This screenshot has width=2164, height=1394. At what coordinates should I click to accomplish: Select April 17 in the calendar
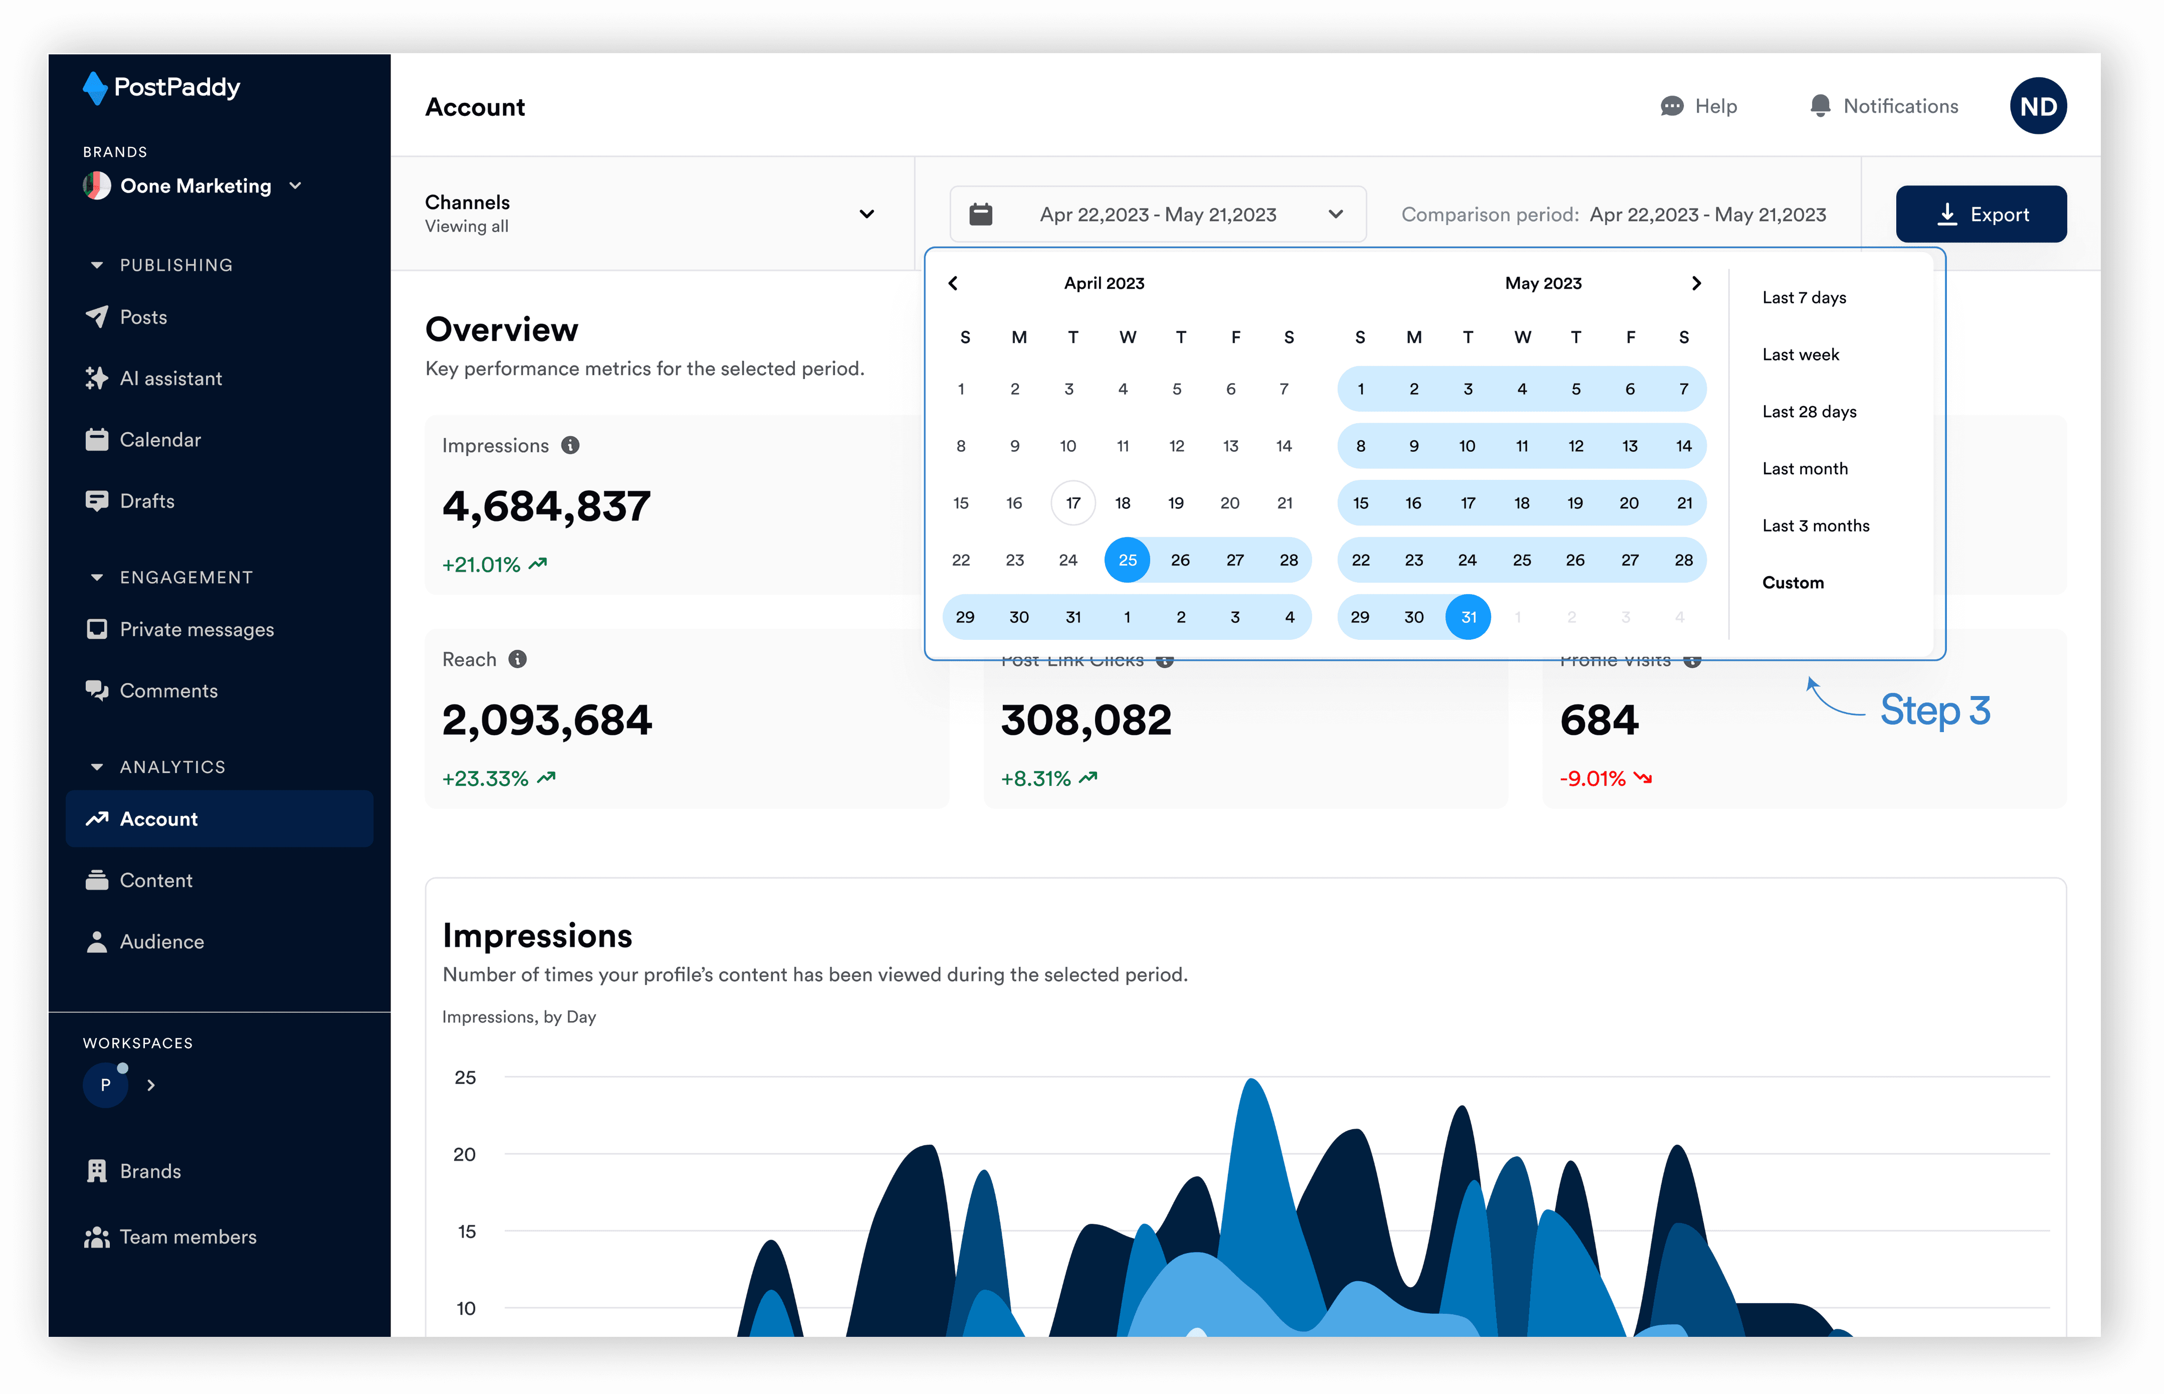pyautogui.click(x=1072, y=503)
